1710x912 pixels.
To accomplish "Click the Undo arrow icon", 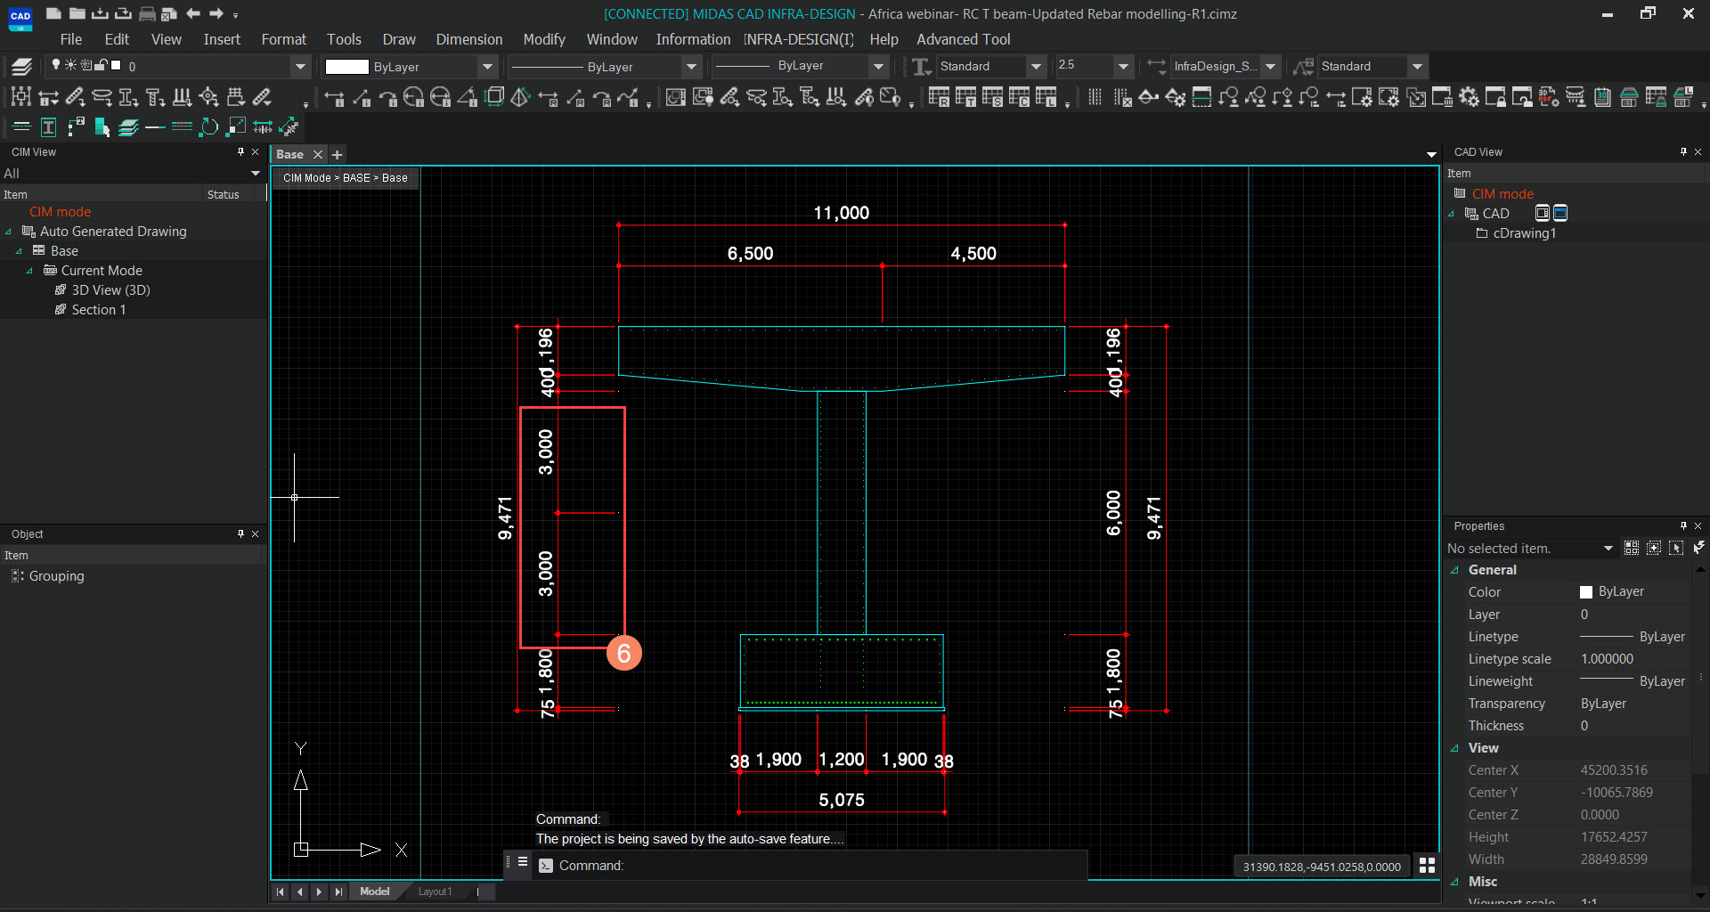I will 193,13.
